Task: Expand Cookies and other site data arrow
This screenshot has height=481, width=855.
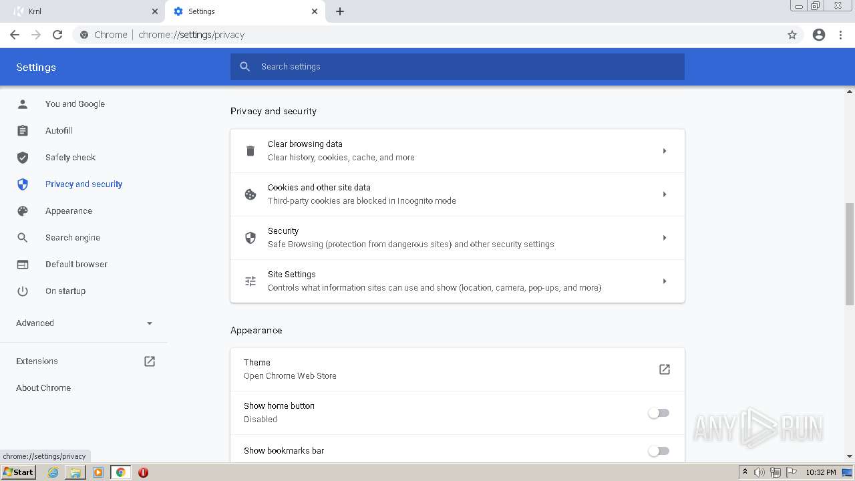Action: [x=665, y=194]
